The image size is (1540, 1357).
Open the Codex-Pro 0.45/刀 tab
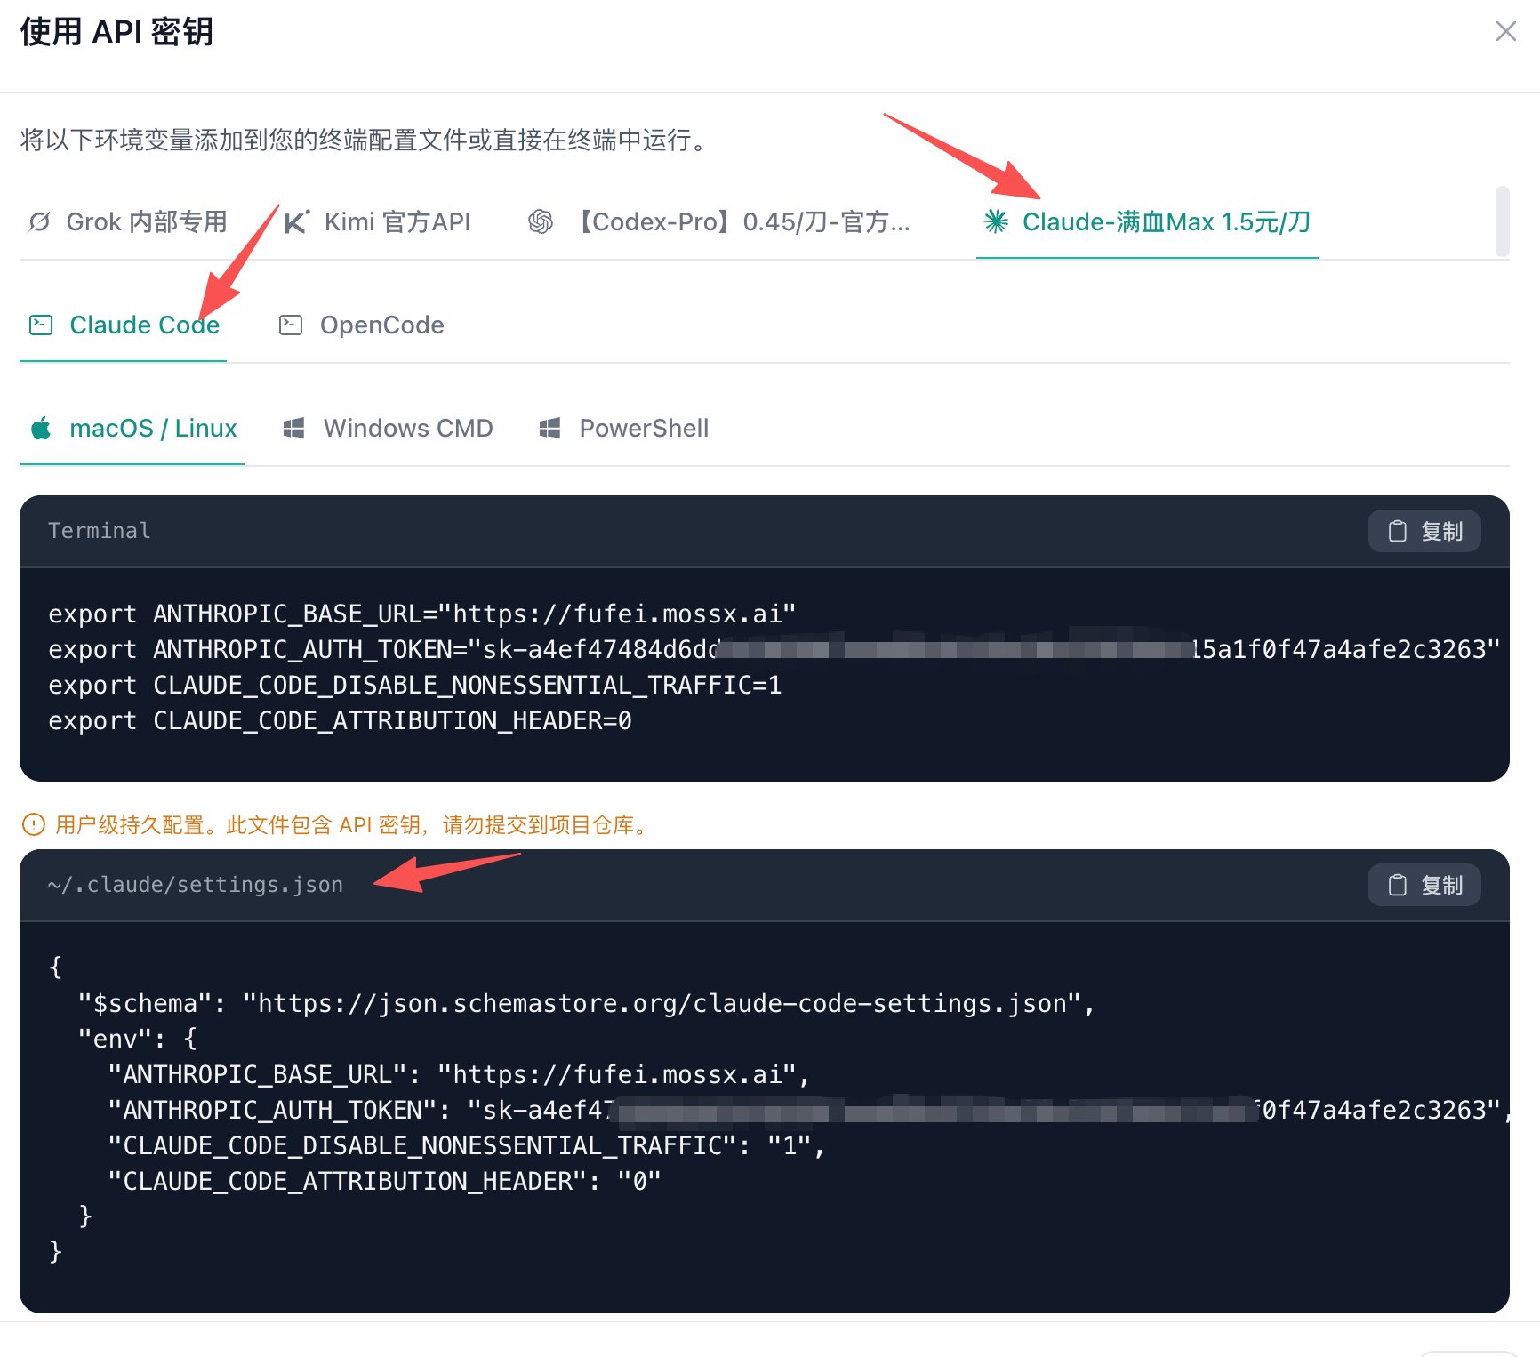pos(718,221)
